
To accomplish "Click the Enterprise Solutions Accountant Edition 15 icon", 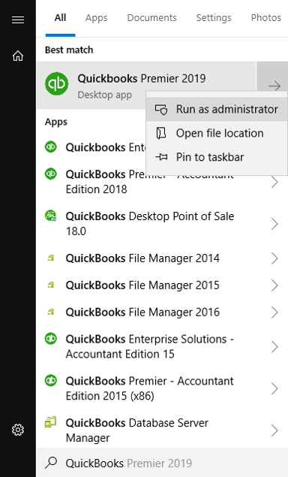I will click(51, 339).
